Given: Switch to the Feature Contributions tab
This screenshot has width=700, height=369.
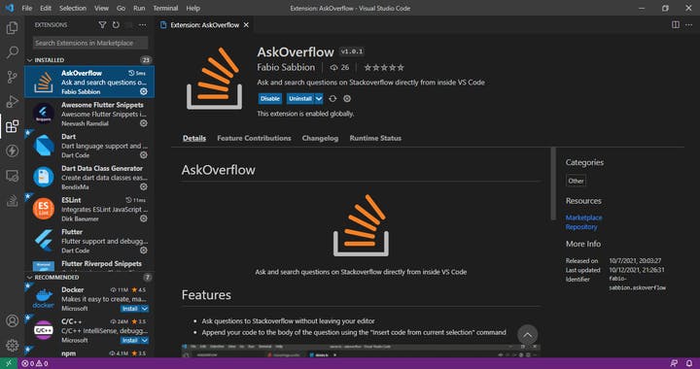Looking at the screenshot, I should pos(254,138).
